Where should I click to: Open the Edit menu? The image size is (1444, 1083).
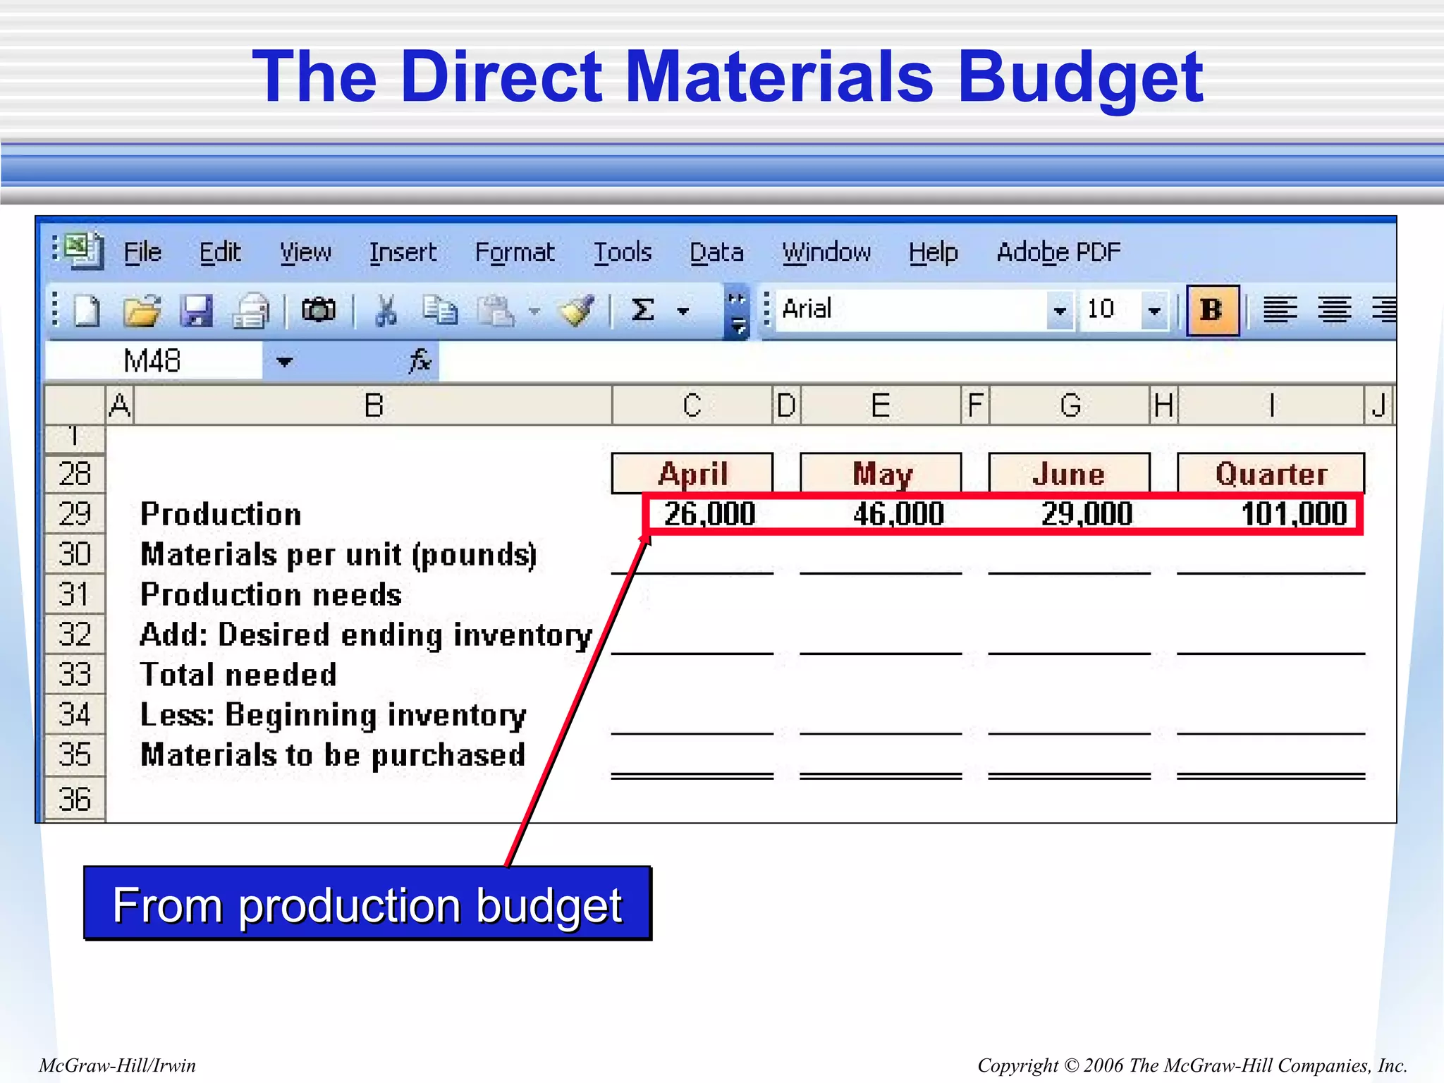220,252
